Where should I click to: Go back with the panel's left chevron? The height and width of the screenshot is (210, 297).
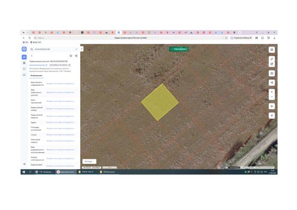pyautogui.click(x=32, y=56)
